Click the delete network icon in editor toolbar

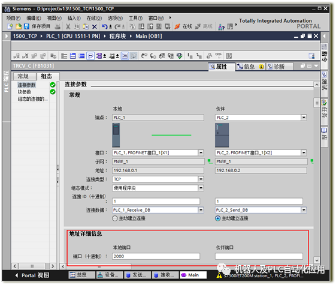point(25,56)
